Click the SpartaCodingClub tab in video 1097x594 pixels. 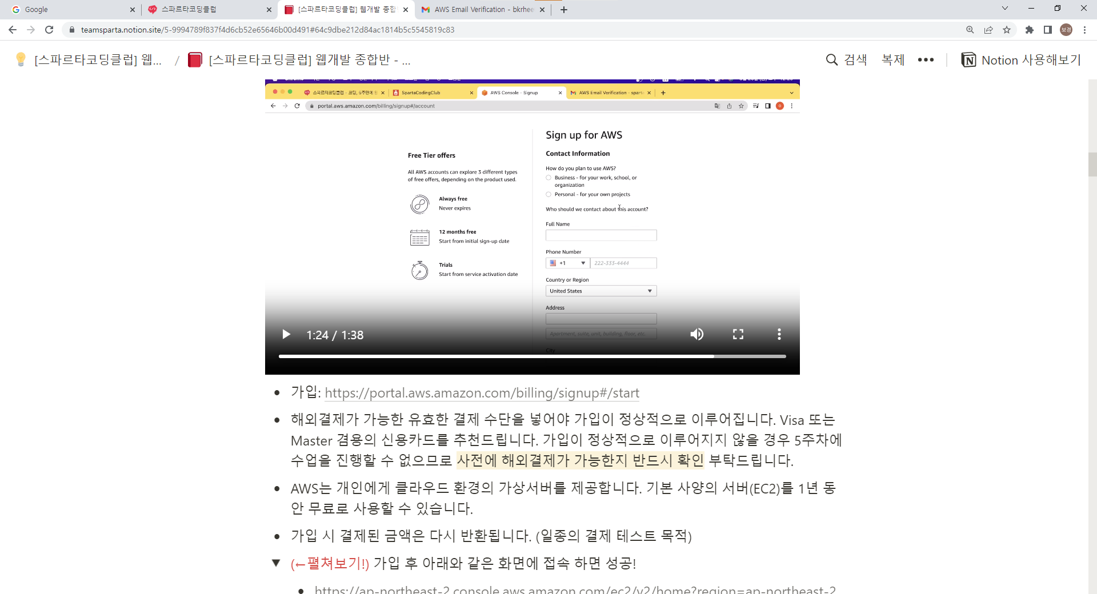(x=433, y=93)
